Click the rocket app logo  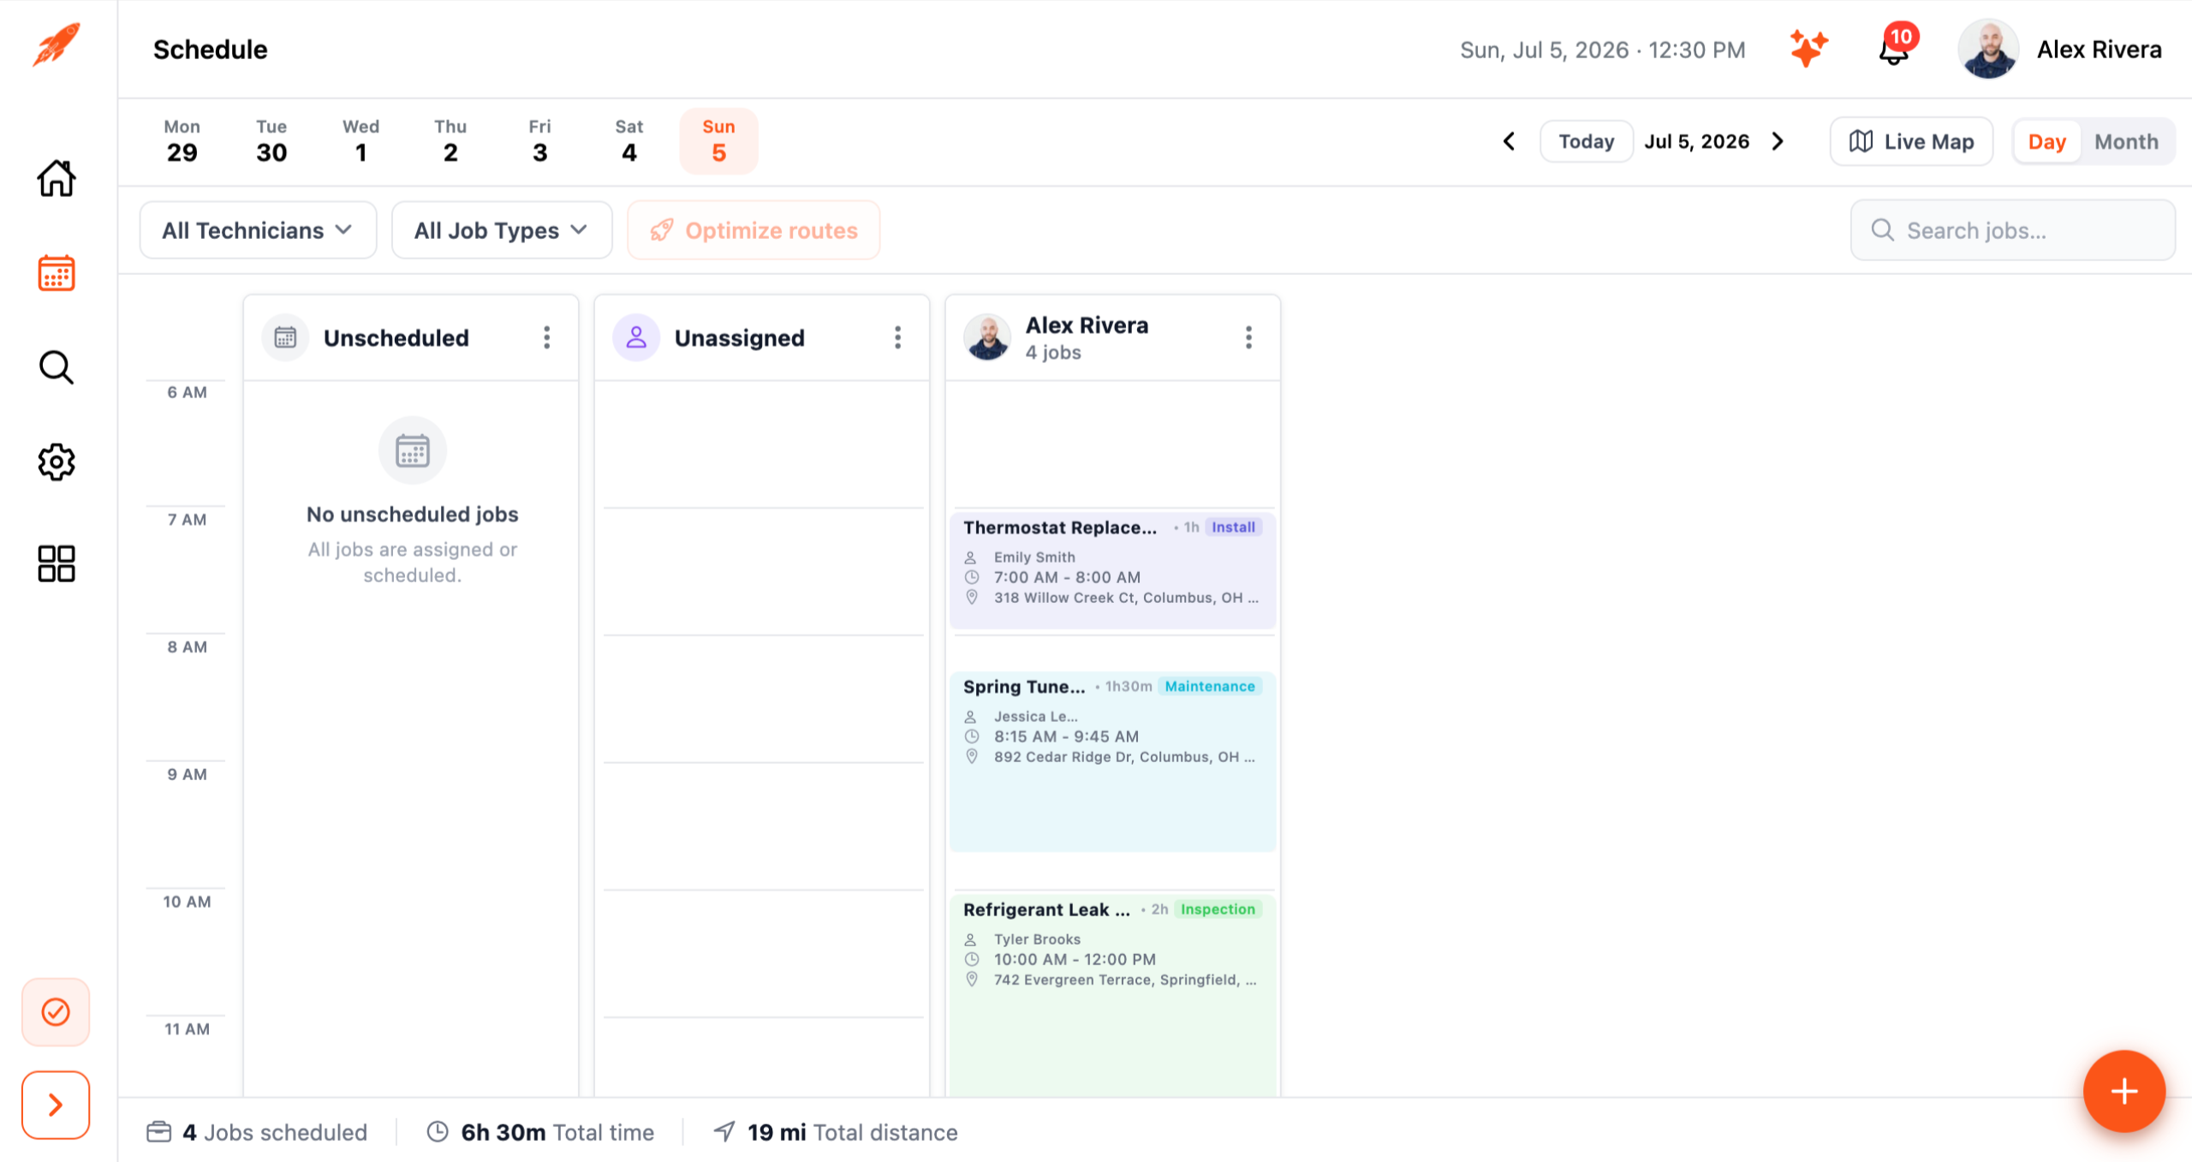(57, 45)
